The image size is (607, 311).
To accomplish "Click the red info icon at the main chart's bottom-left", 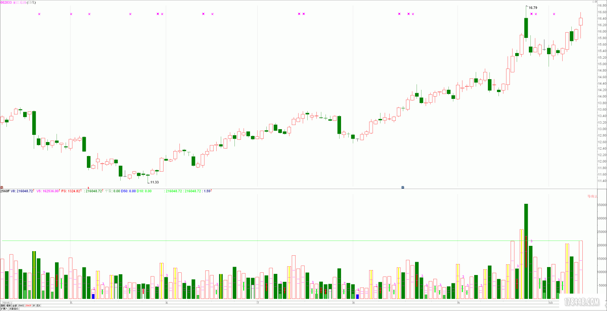I will click(2, 187).
